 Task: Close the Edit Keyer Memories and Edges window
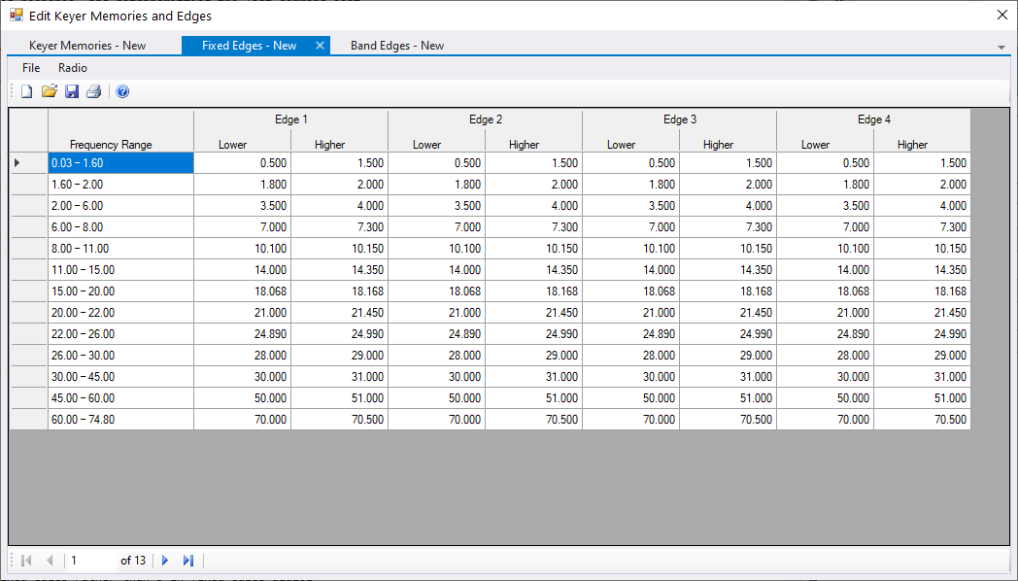(x=1001, y=15)
